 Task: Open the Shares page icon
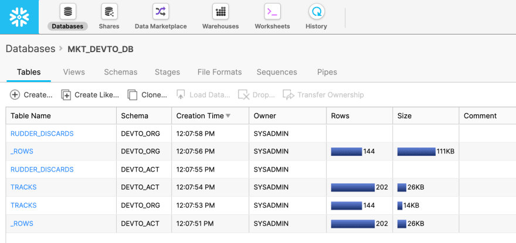[108, 12]
